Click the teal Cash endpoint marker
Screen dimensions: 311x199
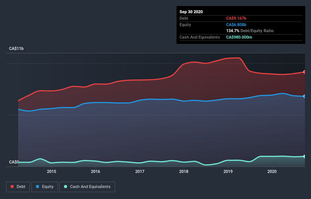point(305,156)
